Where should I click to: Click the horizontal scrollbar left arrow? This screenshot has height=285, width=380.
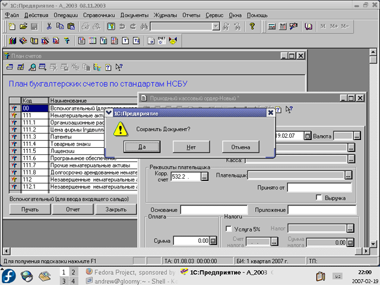[7, 251]
